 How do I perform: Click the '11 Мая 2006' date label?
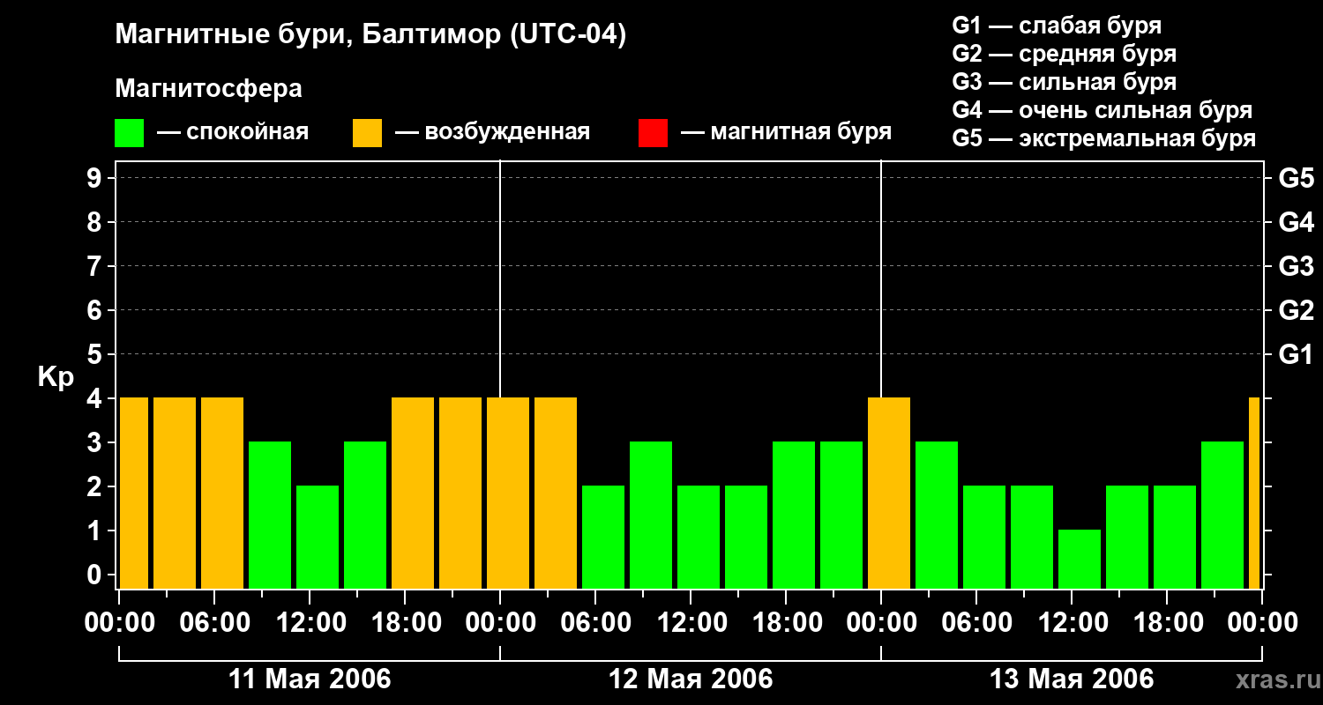(x=310, y=679)
